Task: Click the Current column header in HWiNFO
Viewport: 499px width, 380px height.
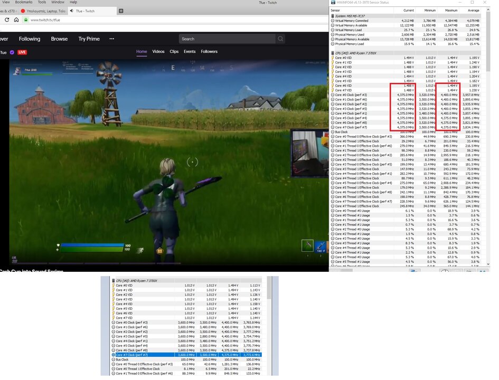Action: click(x=409, y=11)
